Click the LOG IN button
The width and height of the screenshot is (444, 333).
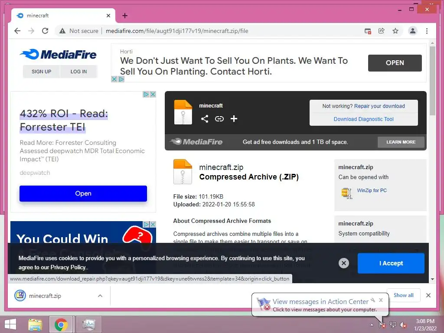[79, 72]
